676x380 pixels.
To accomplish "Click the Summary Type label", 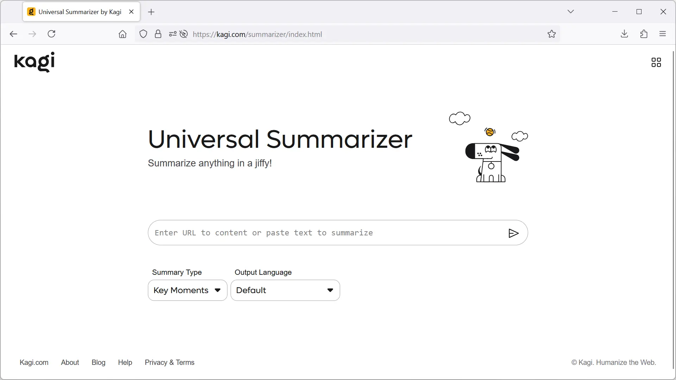I will tap(177, 272).
